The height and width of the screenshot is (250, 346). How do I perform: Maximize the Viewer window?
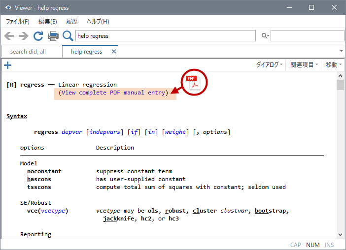click(311, 7)
